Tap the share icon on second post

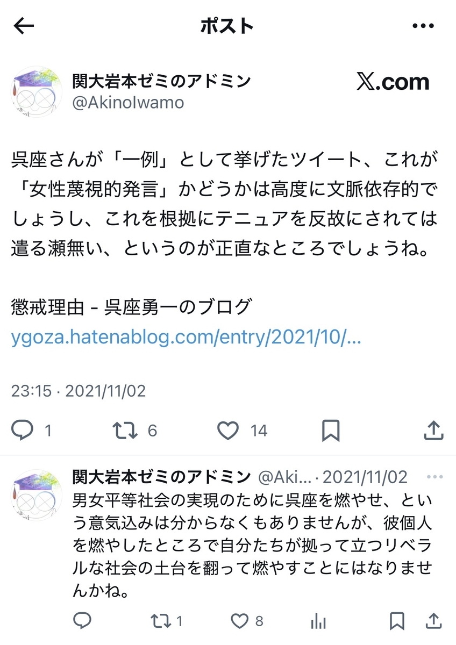[434, 621]
